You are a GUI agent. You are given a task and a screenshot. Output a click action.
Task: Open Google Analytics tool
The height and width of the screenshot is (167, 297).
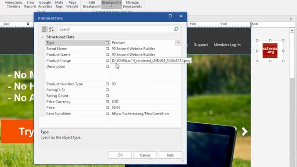click(45, 4)
